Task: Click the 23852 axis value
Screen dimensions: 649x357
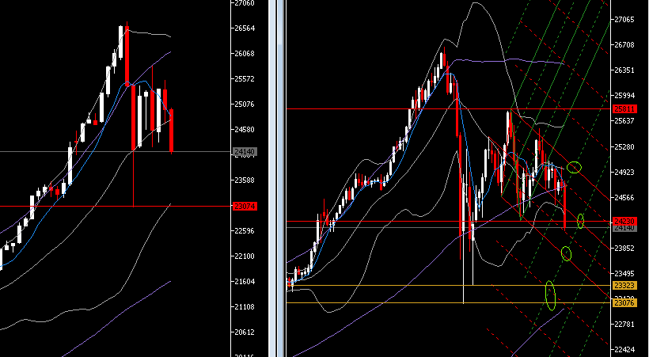Action: pyautogui.click(x=625, y=249)
